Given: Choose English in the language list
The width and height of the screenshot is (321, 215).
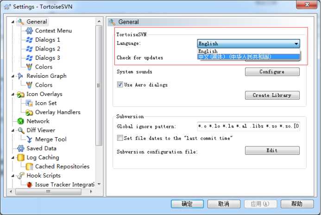Looking at the screenshot, I should [x=249, y=51].
